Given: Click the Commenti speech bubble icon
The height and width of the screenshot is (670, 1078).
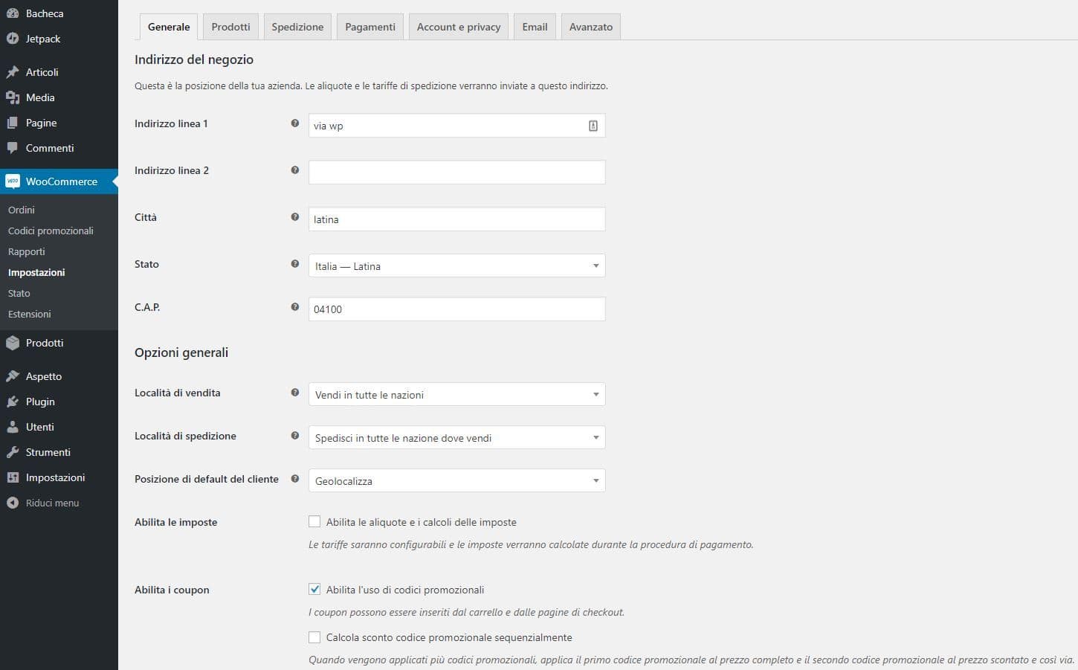Looking at the screenshot, I should click(x=13, y=148).
